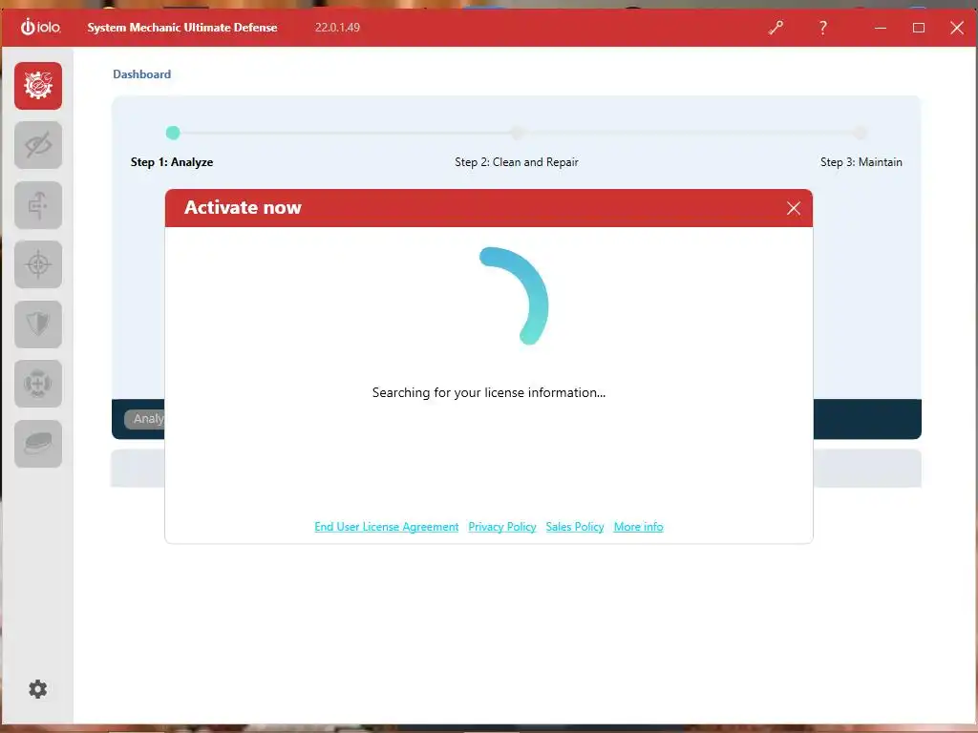Close the System Mechanic window
Image resolution: width=978 pixels, height=733 pixels.
pos(957,28)
